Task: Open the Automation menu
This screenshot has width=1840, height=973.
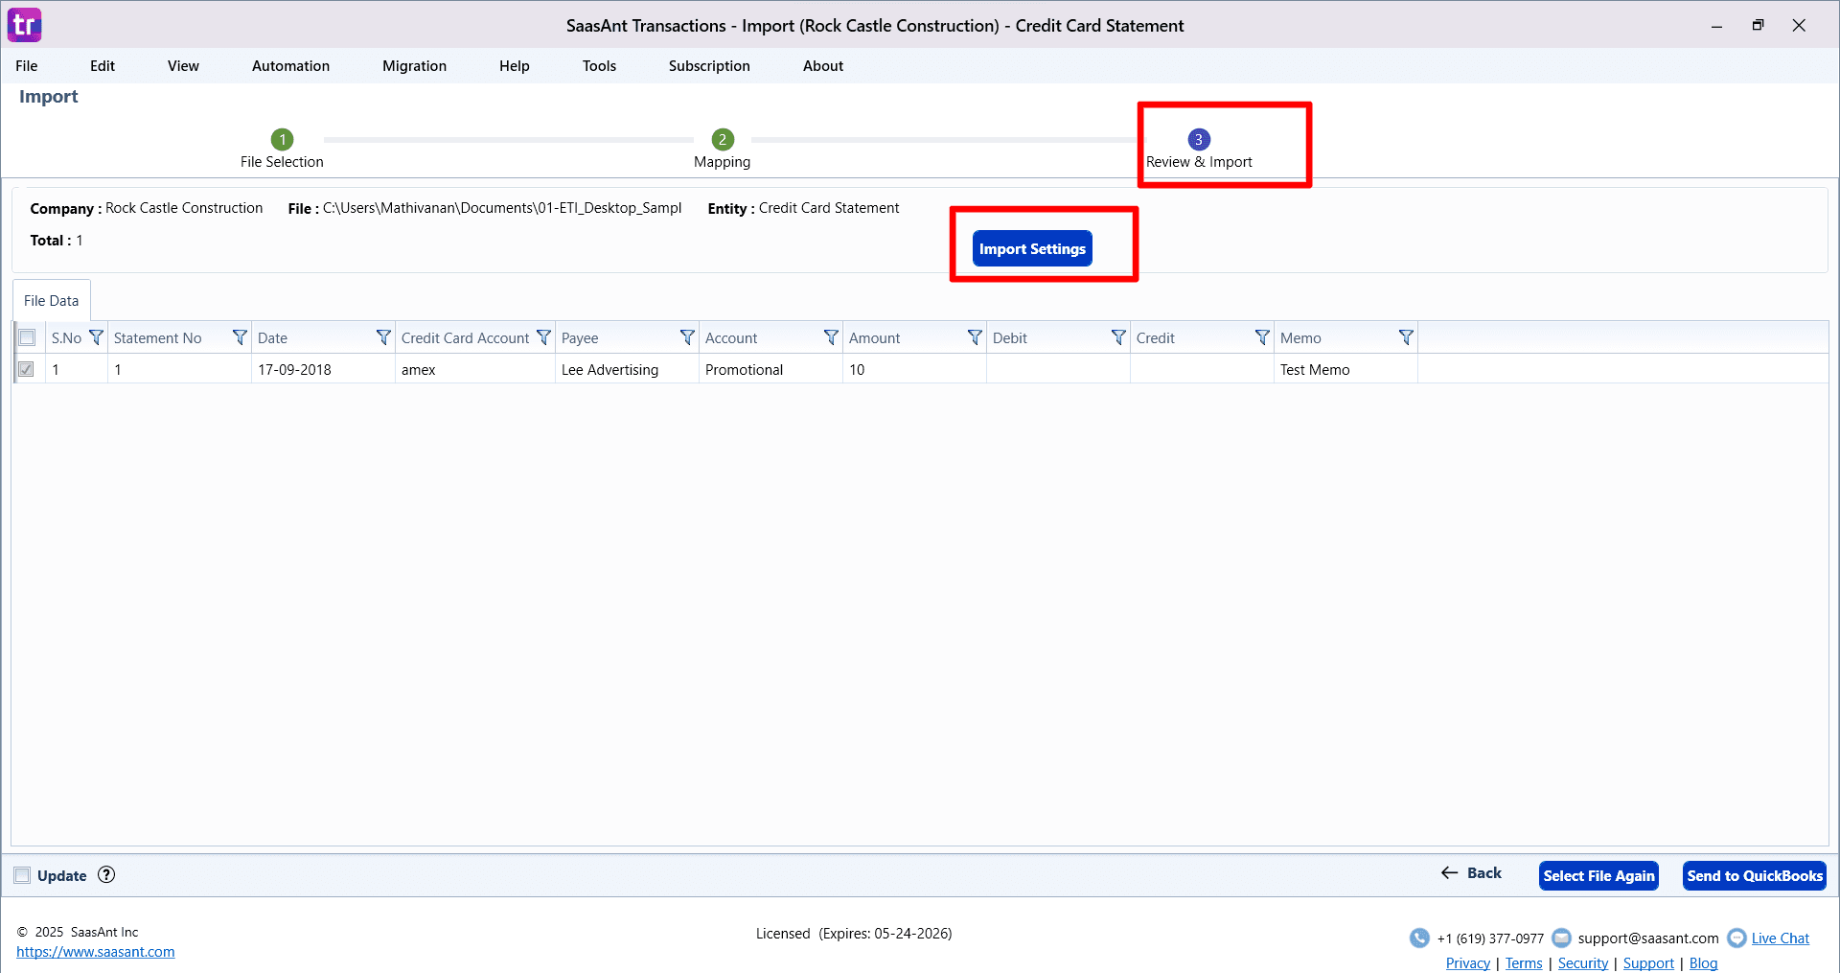Action: click(x=290, y=66)
